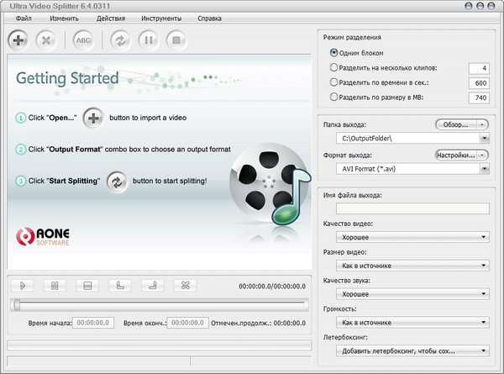Click the ABC rename toolbar icon
This screenshot has height=374, width=504.
[83, 40]
